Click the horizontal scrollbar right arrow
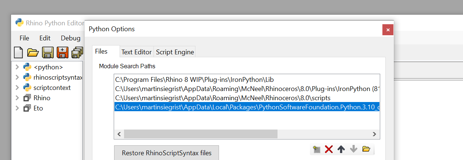The image size is (463, 160). pyautogui.click(x=374, y=134)
